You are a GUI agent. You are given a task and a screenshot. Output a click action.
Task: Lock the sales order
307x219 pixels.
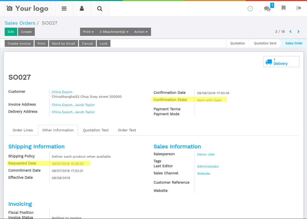point(103,43)
